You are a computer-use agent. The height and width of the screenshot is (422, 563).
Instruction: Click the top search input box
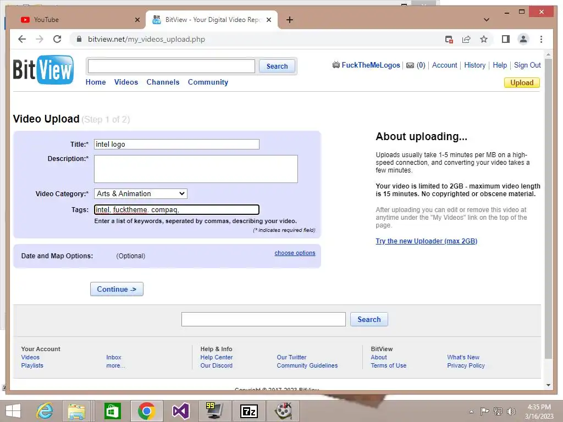172,66
